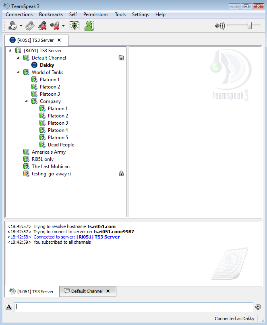Open the Permissions menu

95,14
